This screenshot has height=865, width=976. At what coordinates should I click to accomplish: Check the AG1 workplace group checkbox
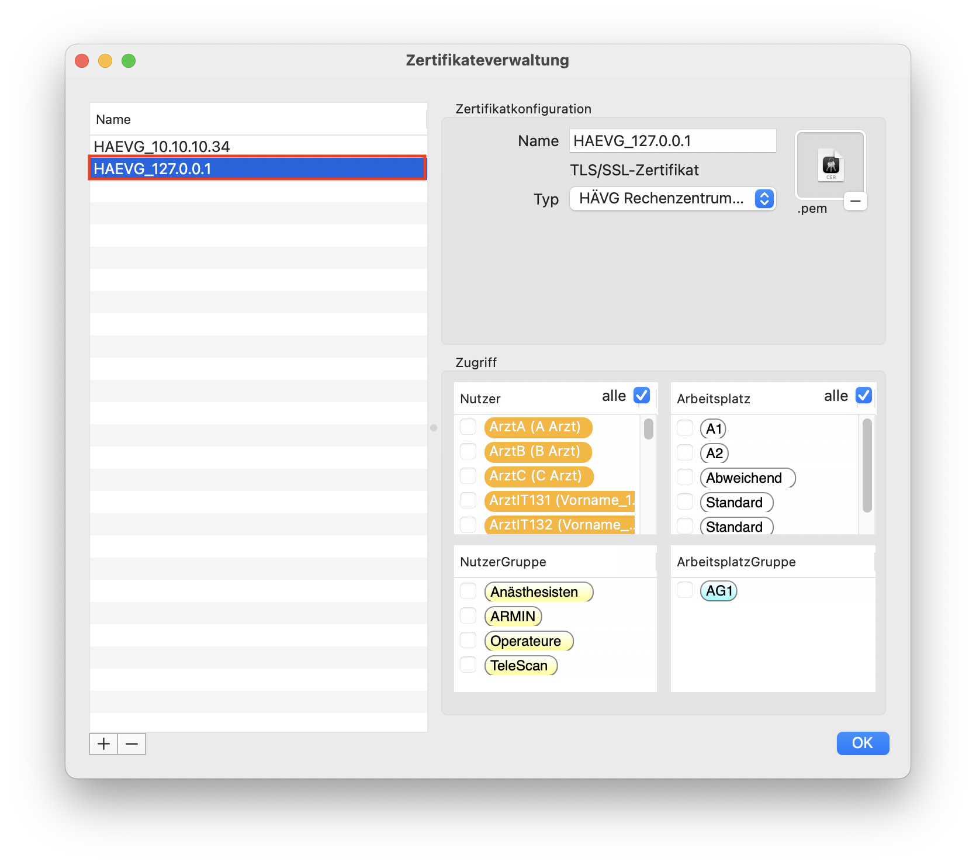coord(685,590)
